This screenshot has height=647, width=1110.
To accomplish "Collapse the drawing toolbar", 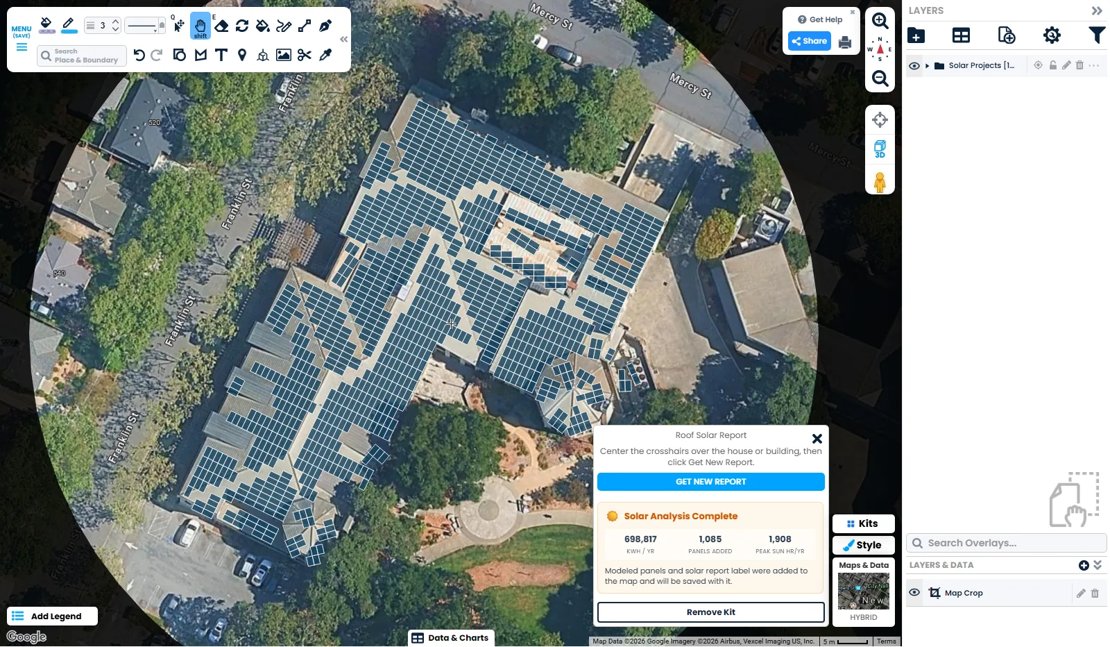I will (343, 40).
